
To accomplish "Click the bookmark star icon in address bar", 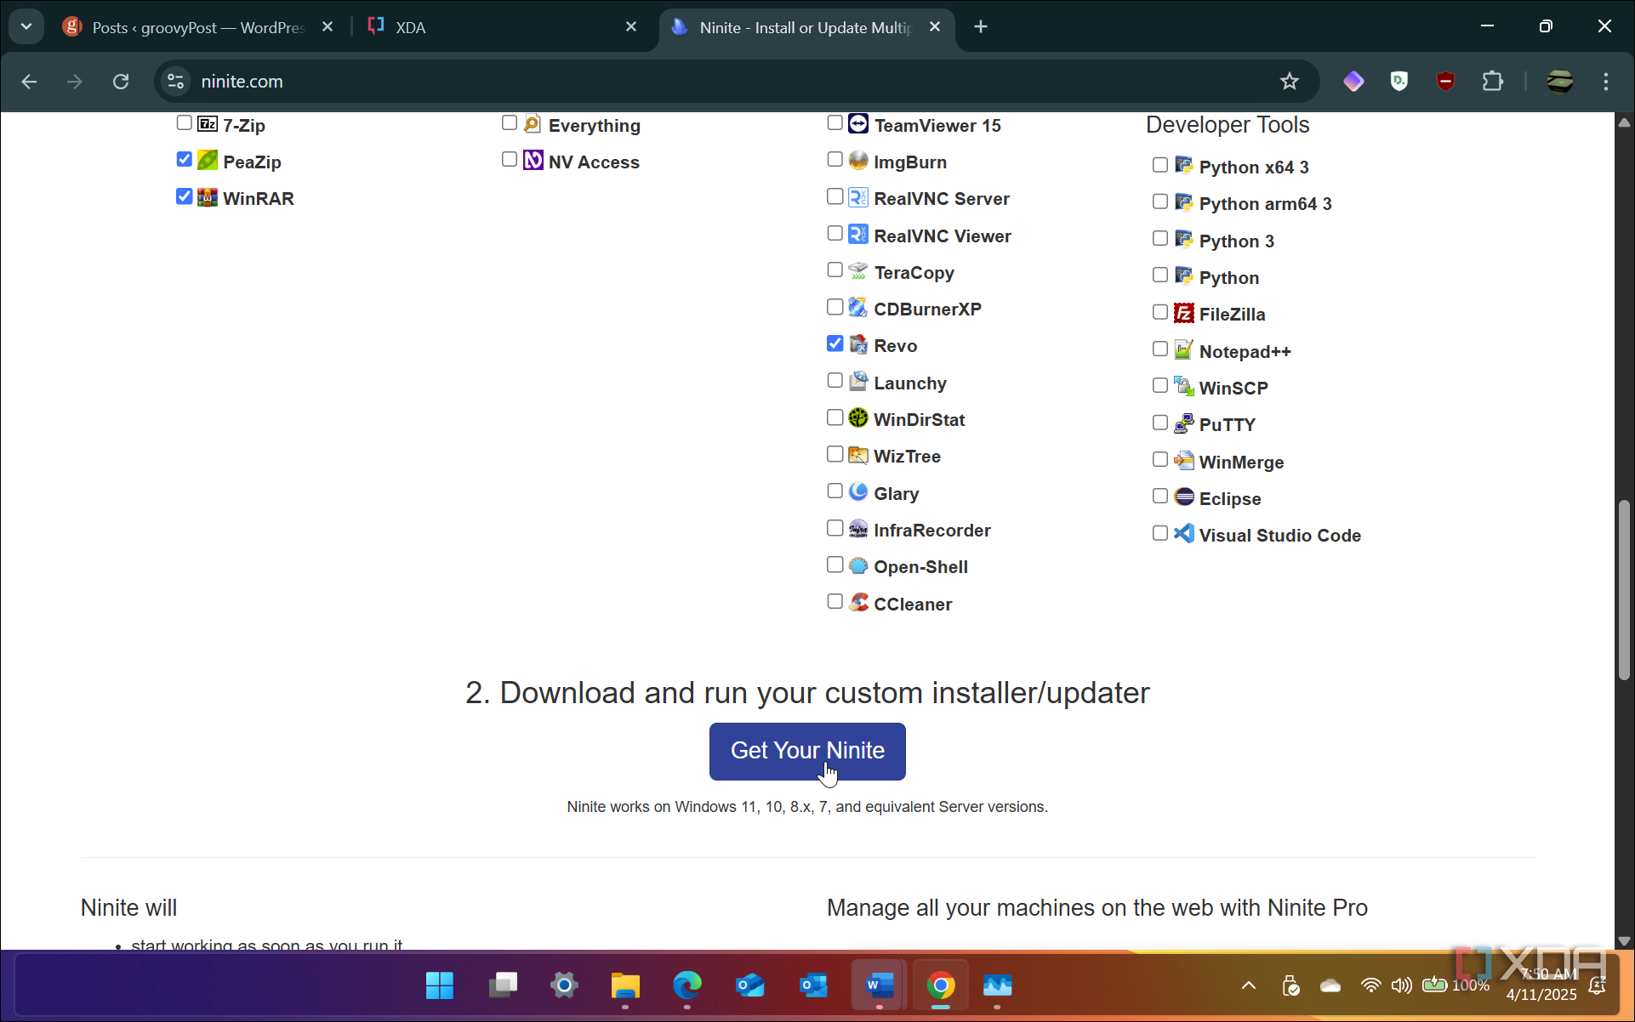I will point(1289,82).
